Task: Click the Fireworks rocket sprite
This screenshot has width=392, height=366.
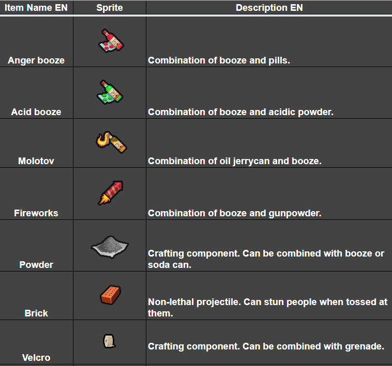Action: tap(110, 193)
